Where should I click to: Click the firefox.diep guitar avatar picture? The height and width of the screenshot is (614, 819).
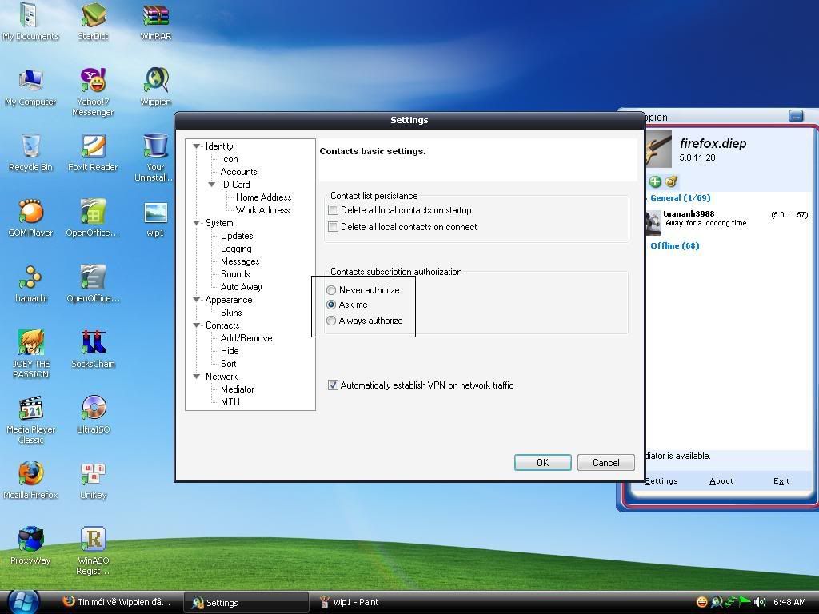pyautogui.click(x=659, y=150)
